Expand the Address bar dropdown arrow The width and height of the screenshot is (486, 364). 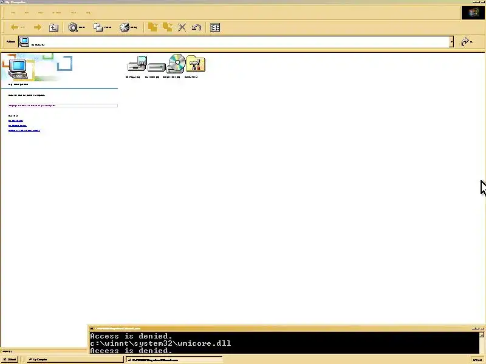coord(451,42)
